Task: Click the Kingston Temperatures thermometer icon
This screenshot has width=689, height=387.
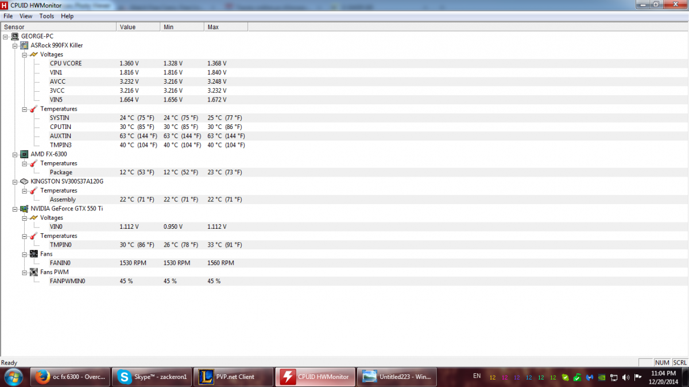Action: pos(34,190)
